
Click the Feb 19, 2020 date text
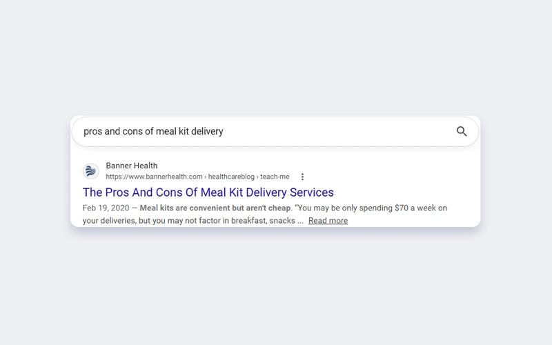click(106, 208)
